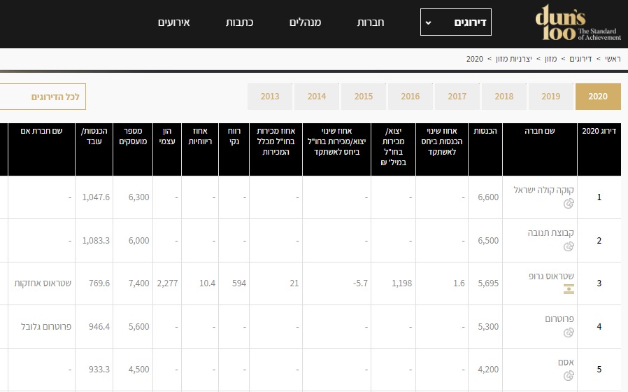Select the 2018 year tab
Screen dimensions: 628x392
[504, 97]
